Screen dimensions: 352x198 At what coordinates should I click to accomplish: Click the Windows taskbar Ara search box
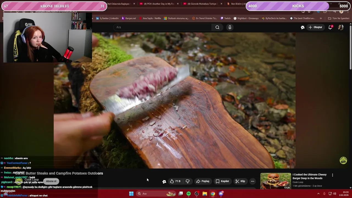(156, 194)
